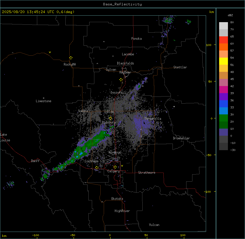Click the RedDeer city label
The height and width of the screenshot is (239, 245).
click(125, 72)
